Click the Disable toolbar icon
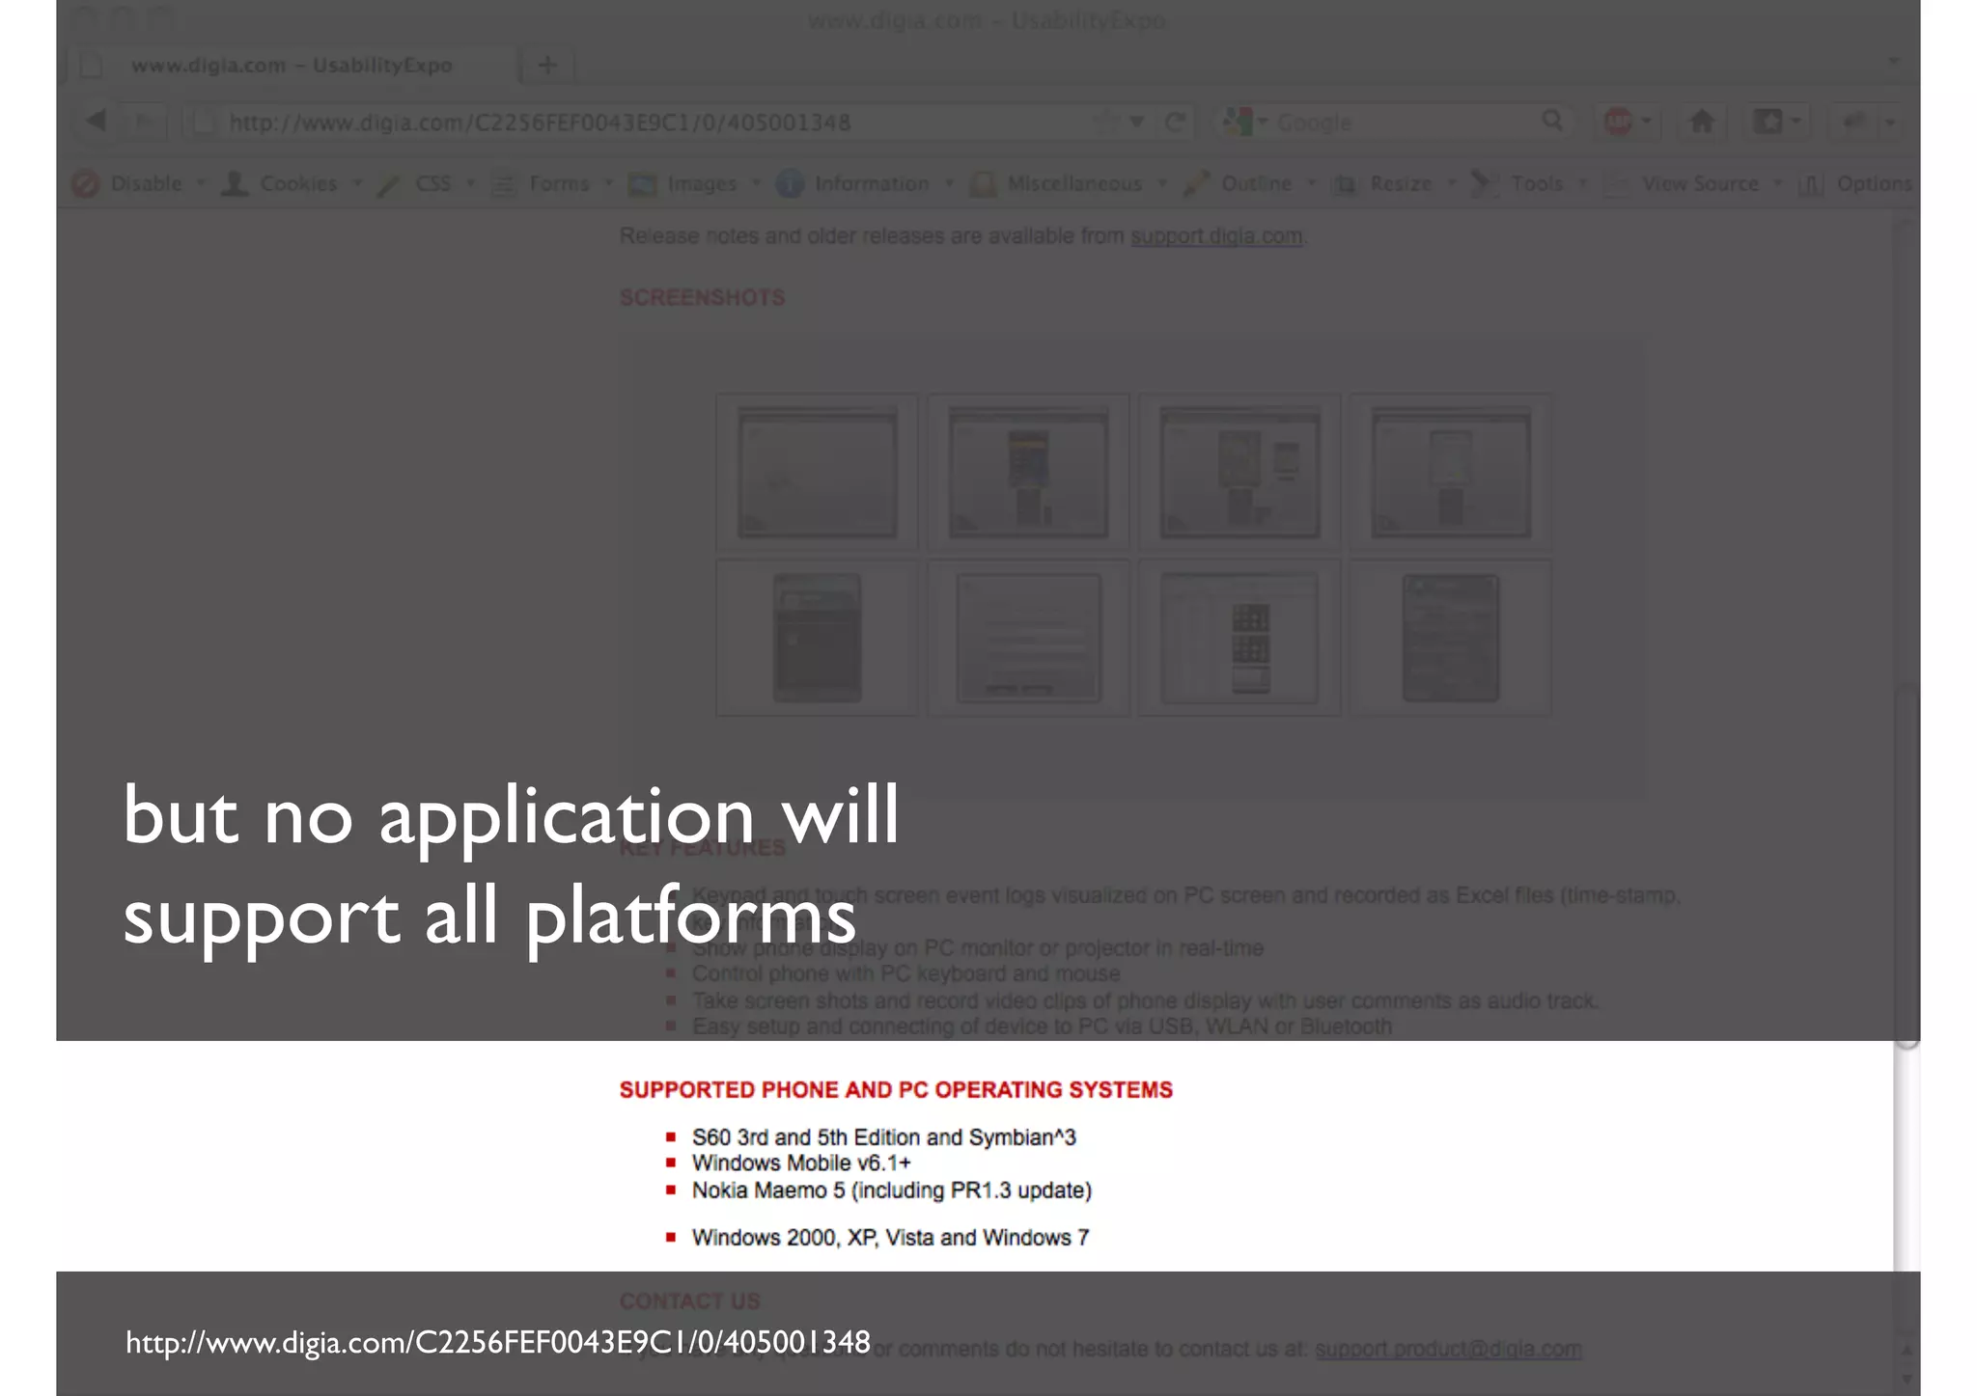1977x1396 pixels. click(86, 183)
